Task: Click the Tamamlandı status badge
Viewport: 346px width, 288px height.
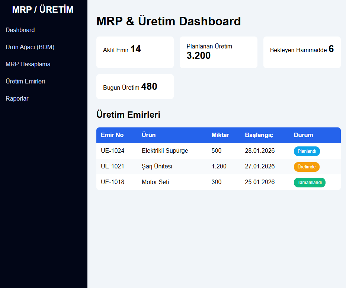Action: tap(310, 183)
